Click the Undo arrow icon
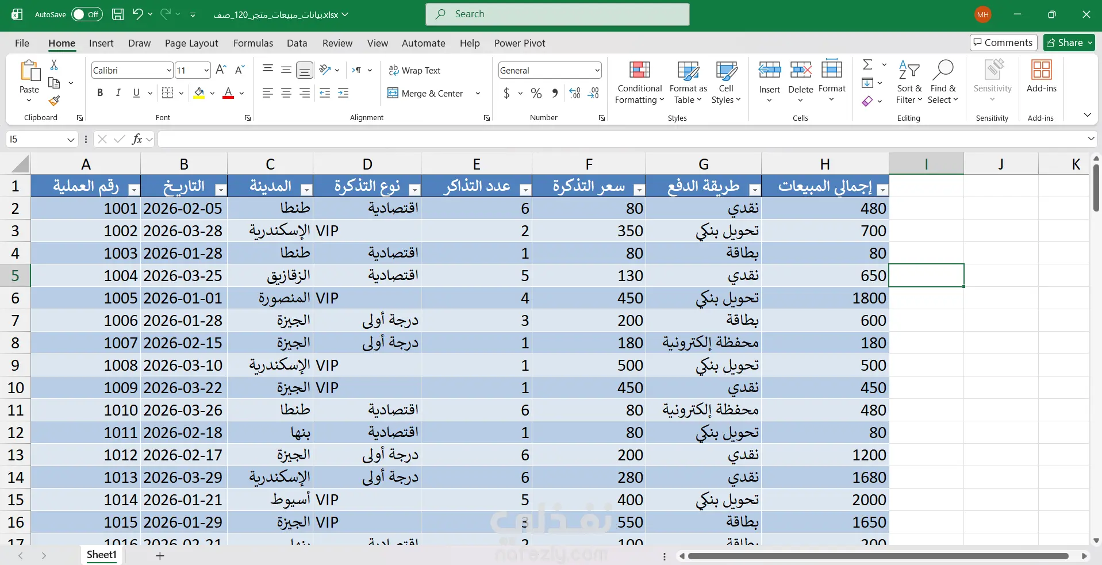The image size is (1102, 565). click(x=137, y=14)
